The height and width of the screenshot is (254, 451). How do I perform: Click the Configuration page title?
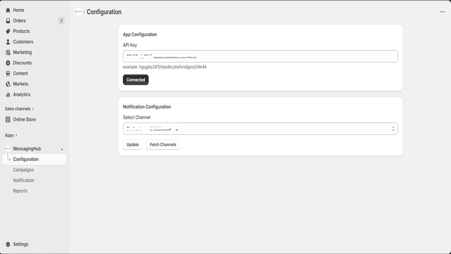[104, 12]
